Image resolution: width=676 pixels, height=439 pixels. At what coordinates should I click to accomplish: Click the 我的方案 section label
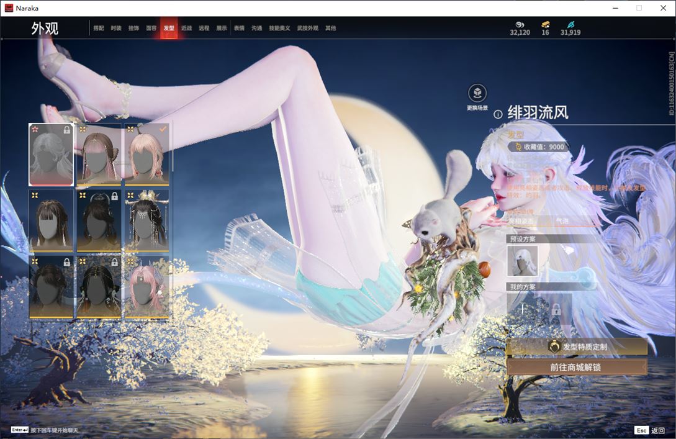pos(523,287)
